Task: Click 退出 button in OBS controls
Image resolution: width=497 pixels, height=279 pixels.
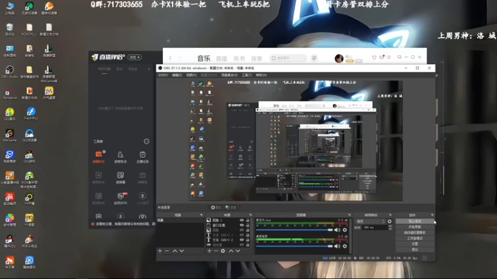Action: [414, 250]
